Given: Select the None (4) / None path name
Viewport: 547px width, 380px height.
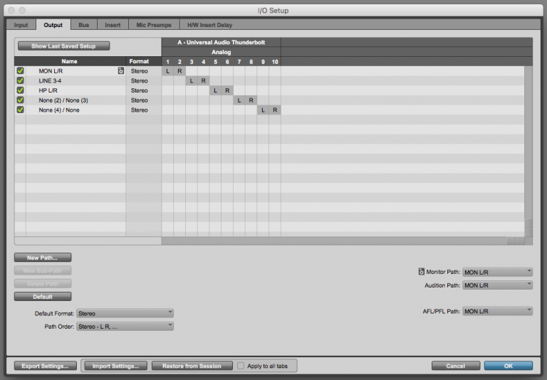Looking at the screenshot, I should click(59, 110).
